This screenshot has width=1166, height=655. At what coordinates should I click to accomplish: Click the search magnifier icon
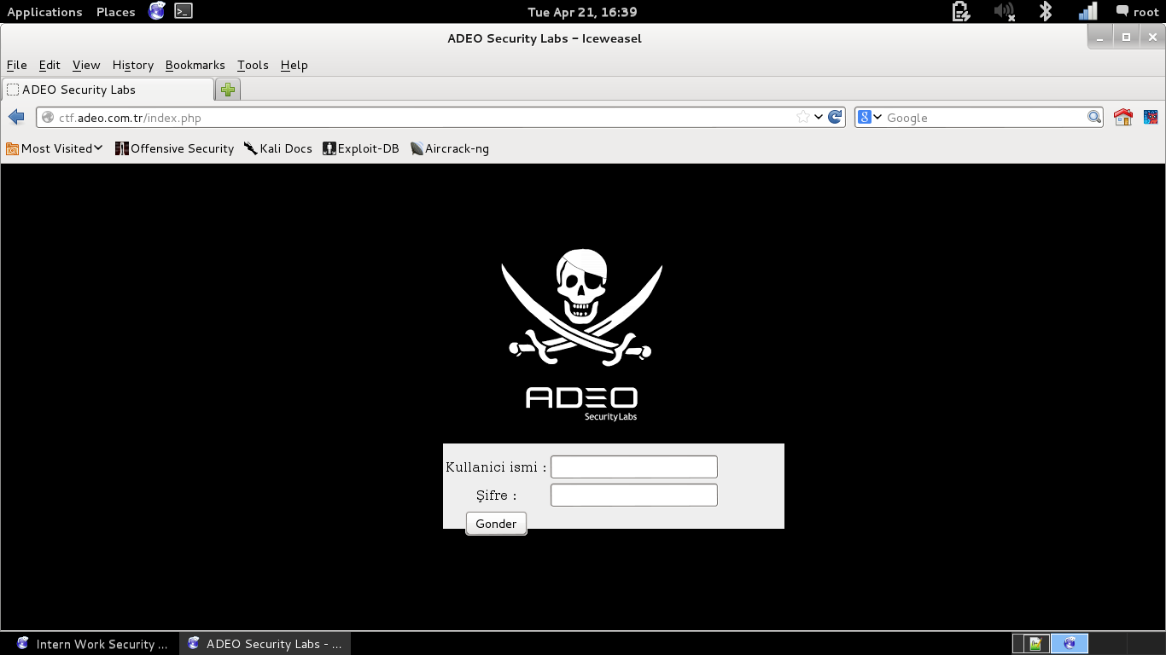pos(1094,117)
